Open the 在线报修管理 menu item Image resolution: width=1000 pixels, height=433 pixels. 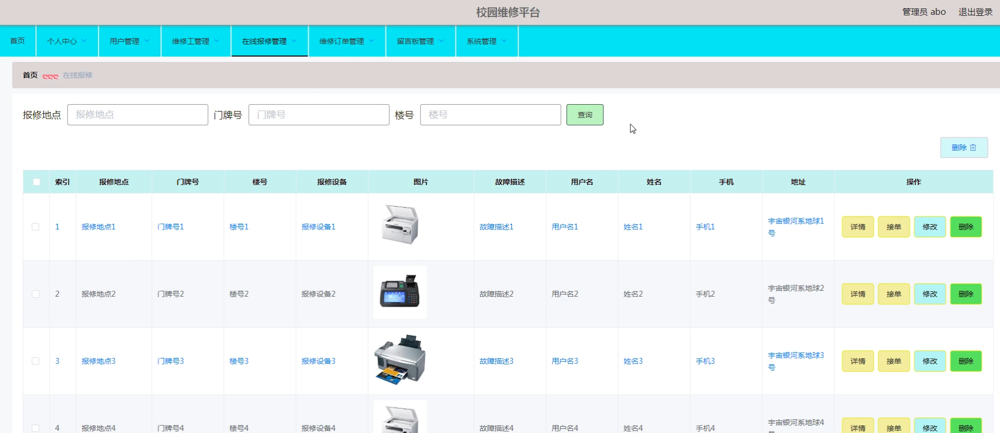click(x=269, y=41)
